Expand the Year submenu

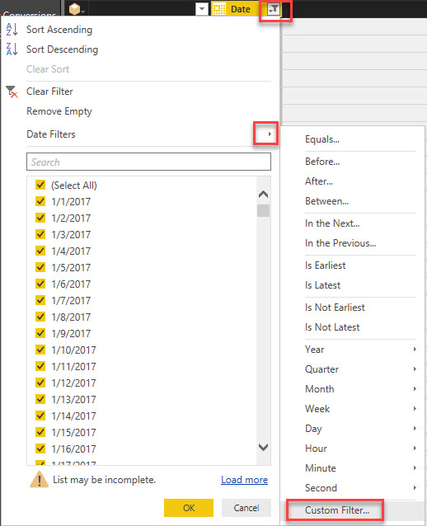pos(415,350)
